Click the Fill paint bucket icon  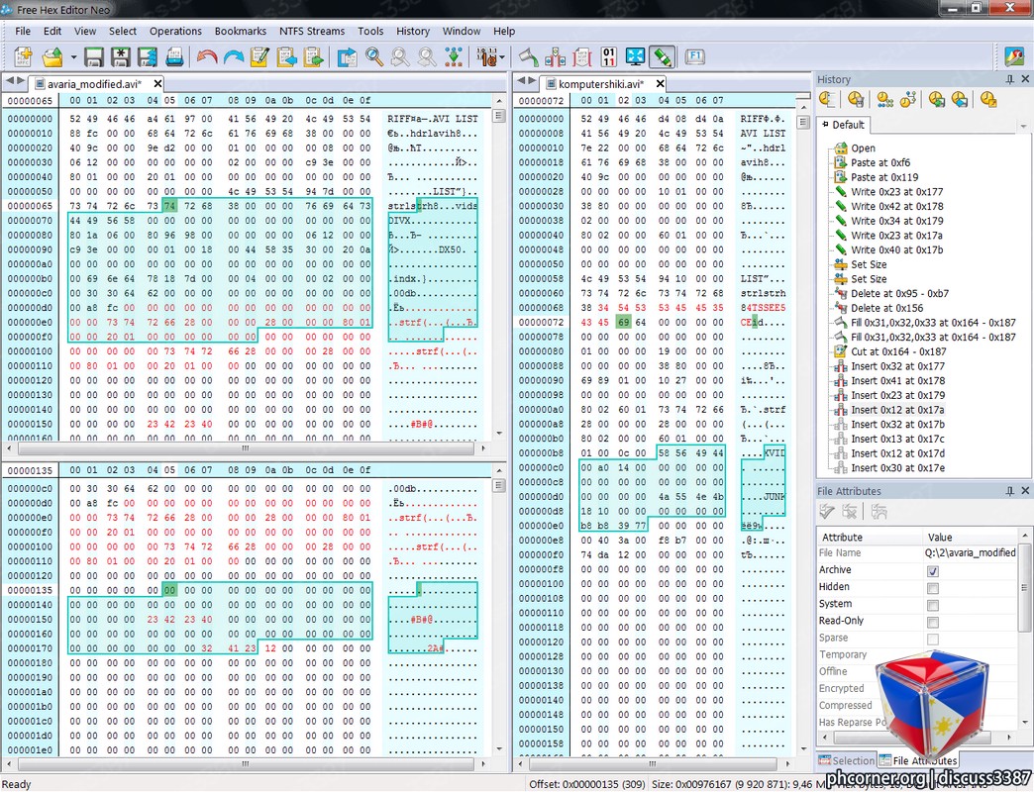tap(528, 57)
